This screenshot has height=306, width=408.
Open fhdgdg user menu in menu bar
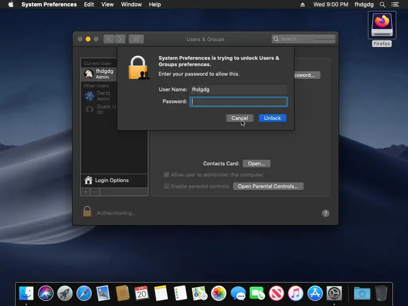(x=364, y=4)
